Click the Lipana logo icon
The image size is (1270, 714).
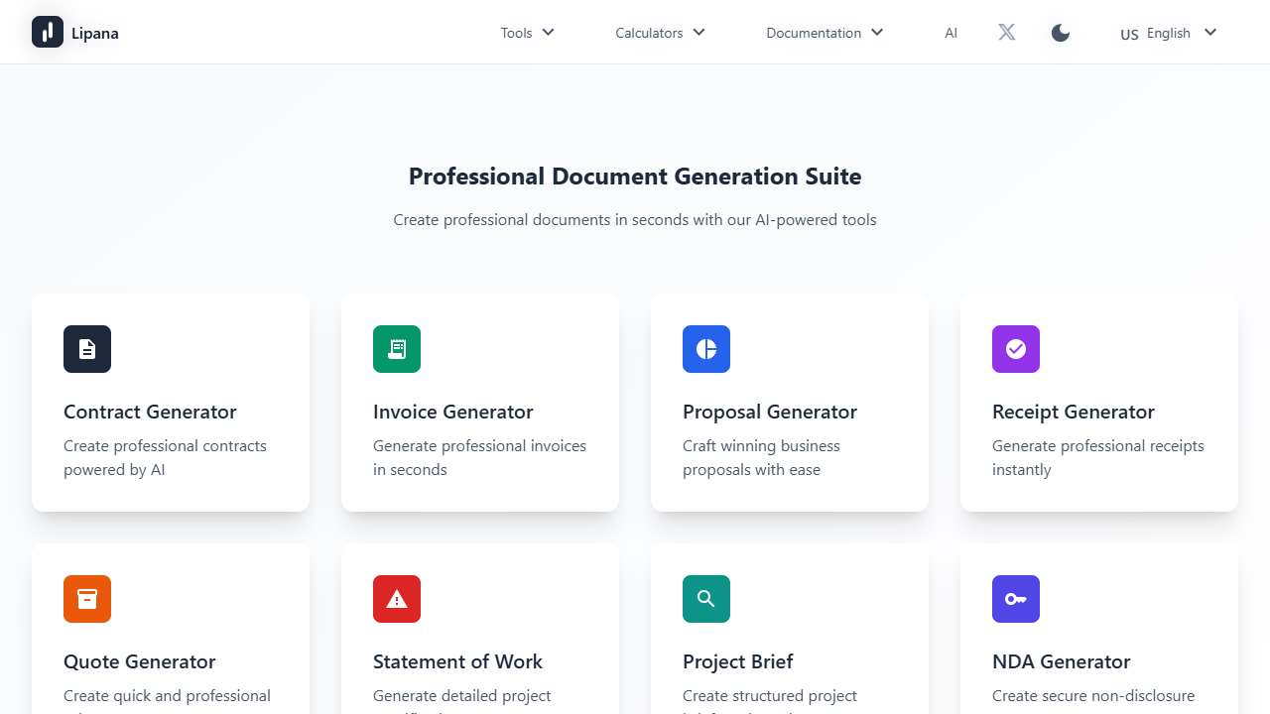(48, 32)
